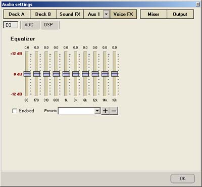The width and height of the screenshot is (202, 187).
Task: Click OK to confirm audio settings
Action: [x=183, y=178]
